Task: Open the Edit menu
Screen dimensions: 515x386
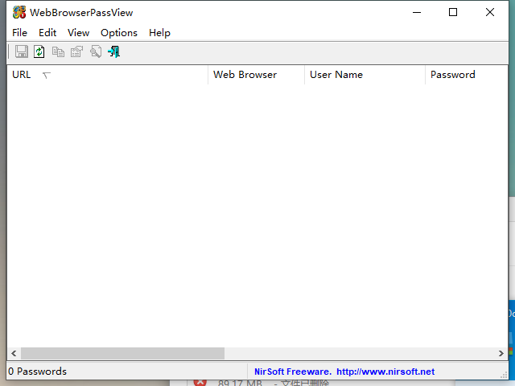Action: pos(47,33)
